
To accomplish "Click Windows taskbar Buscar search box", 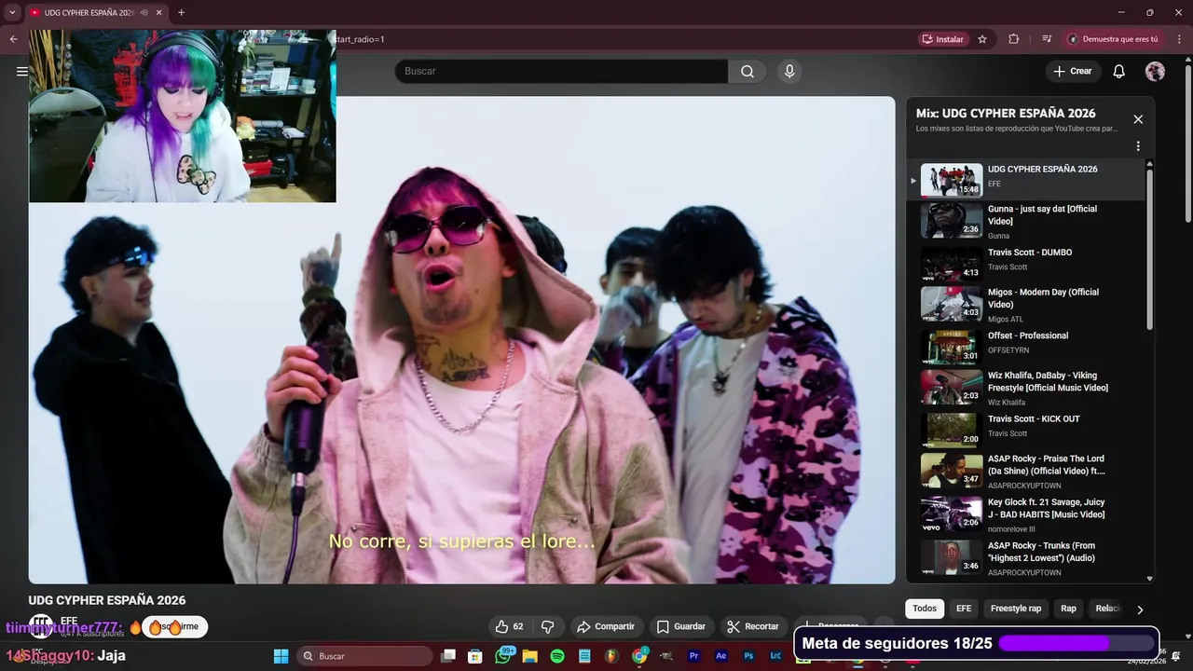I will (366, 656).
